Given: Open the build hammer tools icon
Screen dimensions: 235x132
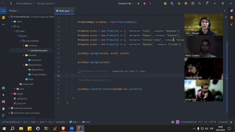Looking at the screenshot, I should pyautogui.click(x=186, y=3).
